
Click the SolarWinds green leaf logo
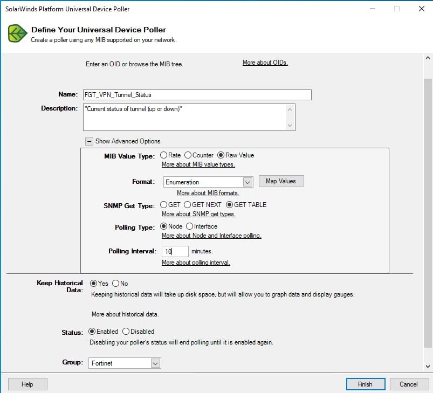[x=17, y=33]
